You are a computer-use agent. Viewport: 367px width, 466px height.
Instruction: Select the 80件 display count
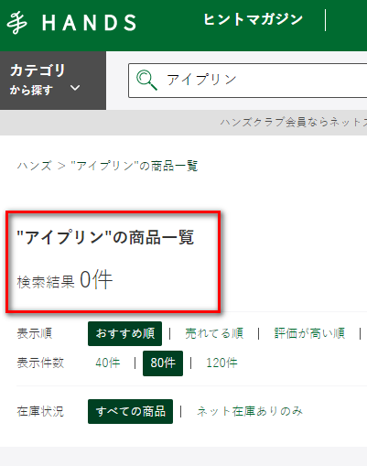pos(163,363)
